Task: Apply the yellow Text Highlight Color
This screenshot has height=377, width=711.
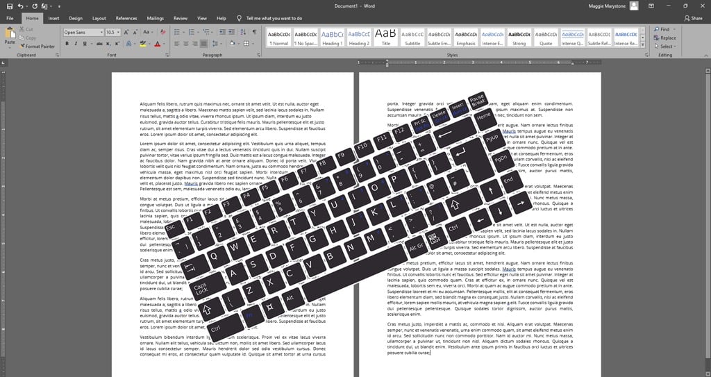Action: (x=143, y=44)
